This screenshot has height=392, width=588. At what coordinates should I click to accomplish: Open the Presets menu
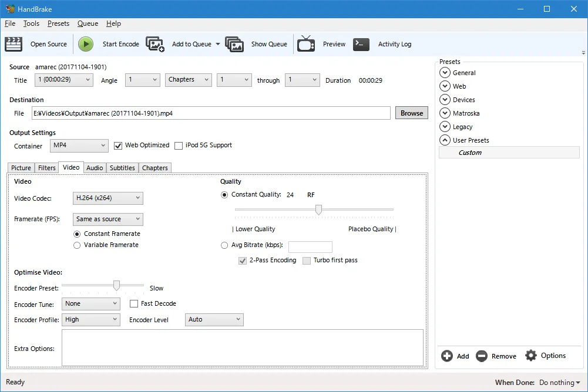pyautogui.click(x=58, y=23)
